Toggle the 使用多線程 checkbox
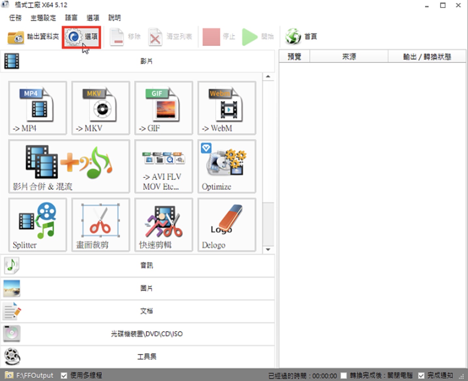This screenshot has height=381, width=468. (x=64, y=375)
